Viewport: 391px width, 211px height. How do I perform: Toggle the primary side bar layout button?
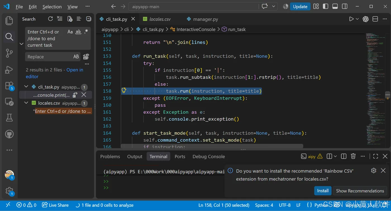(x=325, y=6)
